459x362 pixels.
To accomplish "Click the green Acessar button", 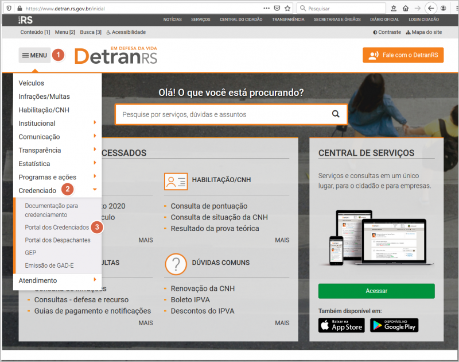I will coord(376,291).
